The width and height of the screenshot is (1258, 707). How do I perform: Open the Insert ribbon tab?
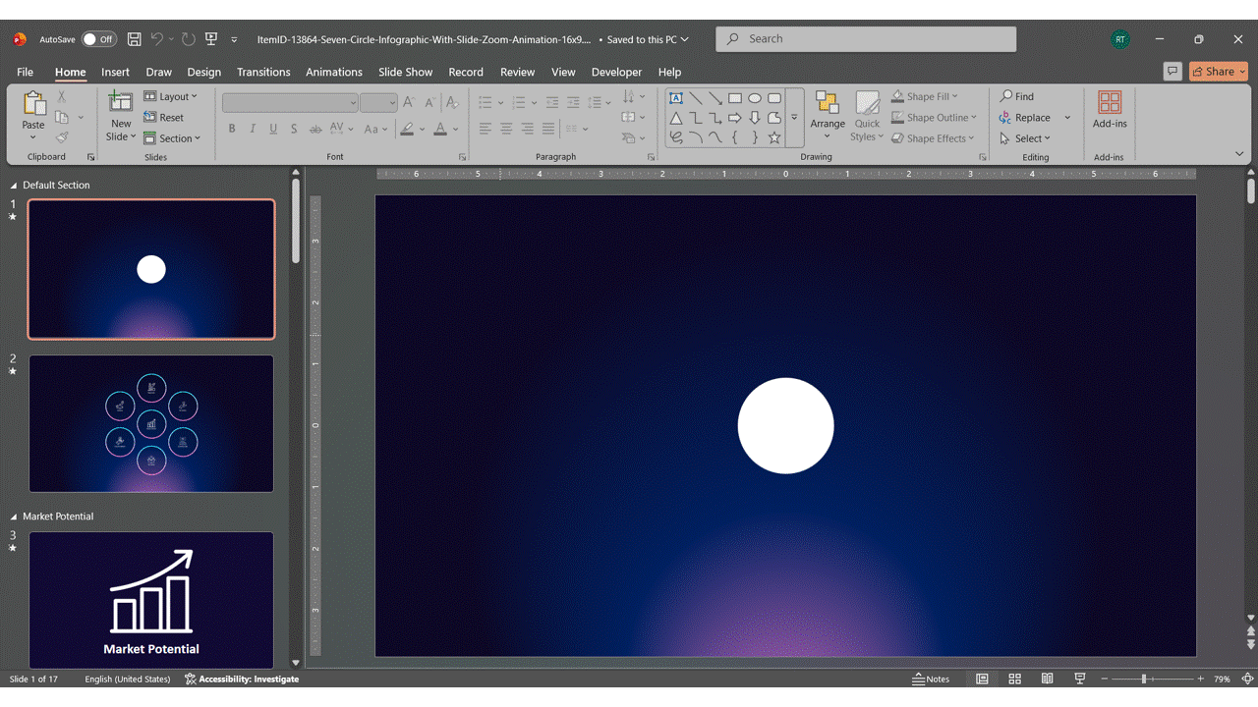115,72
